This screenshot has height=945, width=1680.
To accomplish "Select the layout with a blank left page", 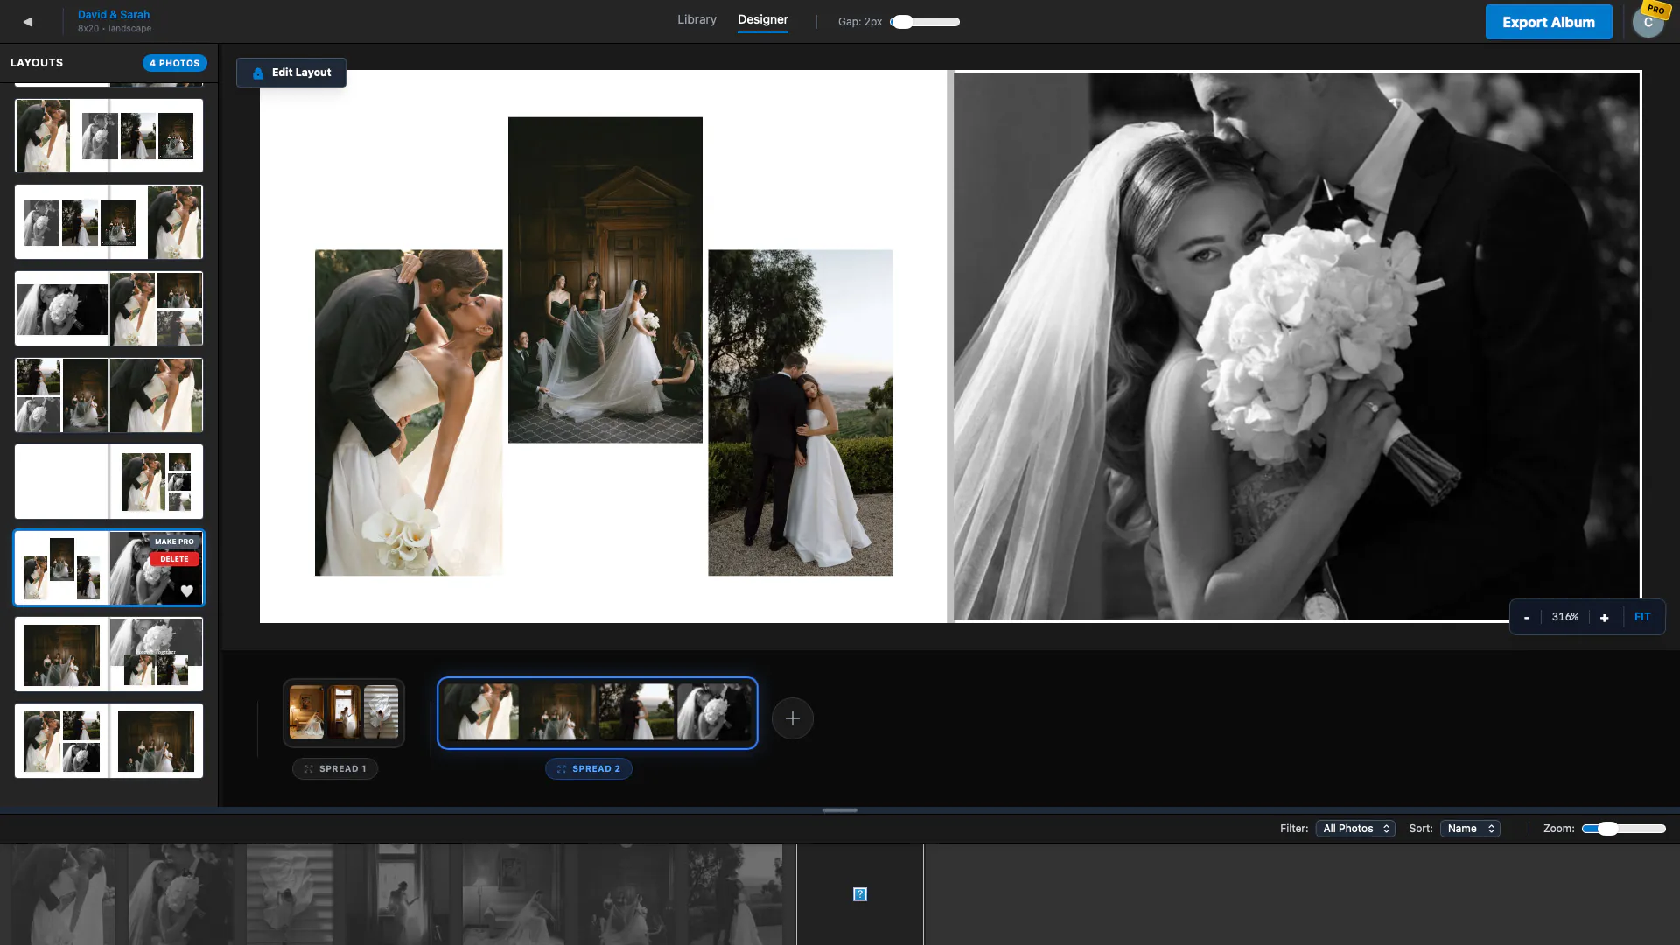I will pos(108,481).
